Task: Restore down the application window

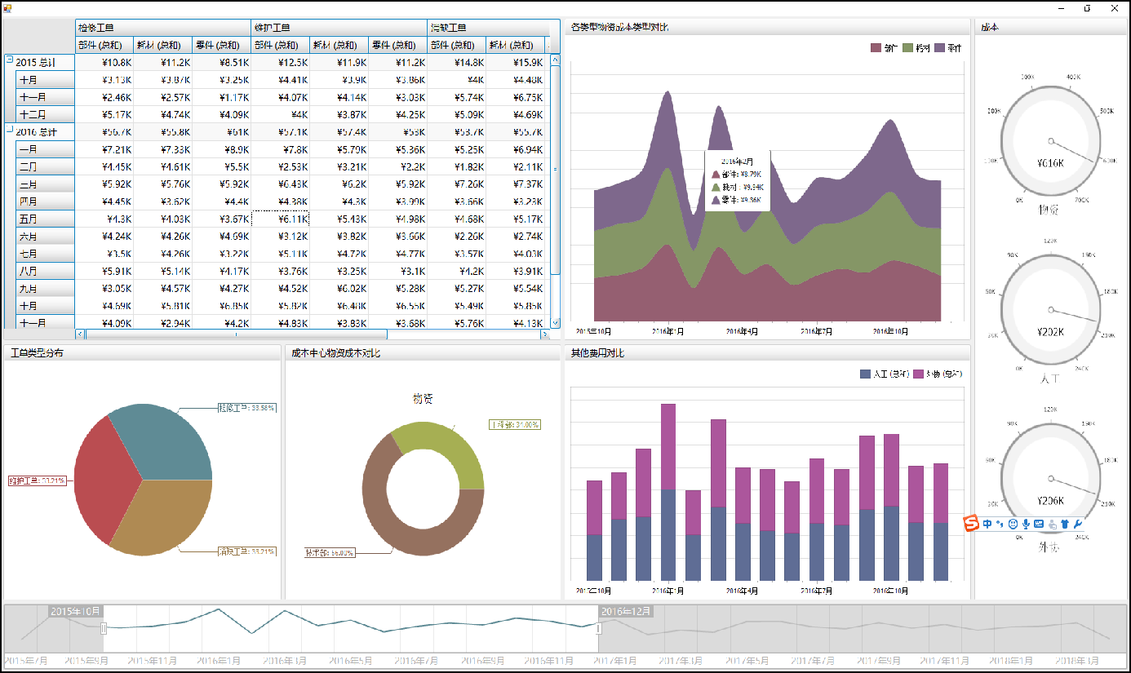Action: pos(1087,8)
